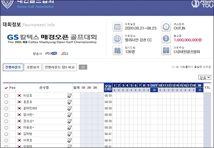Open golf club icon for 하충훈
Screen dimensions: 214x148
(69, 127)
